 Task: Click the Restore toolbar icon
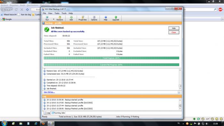click(x=60, y=18)
